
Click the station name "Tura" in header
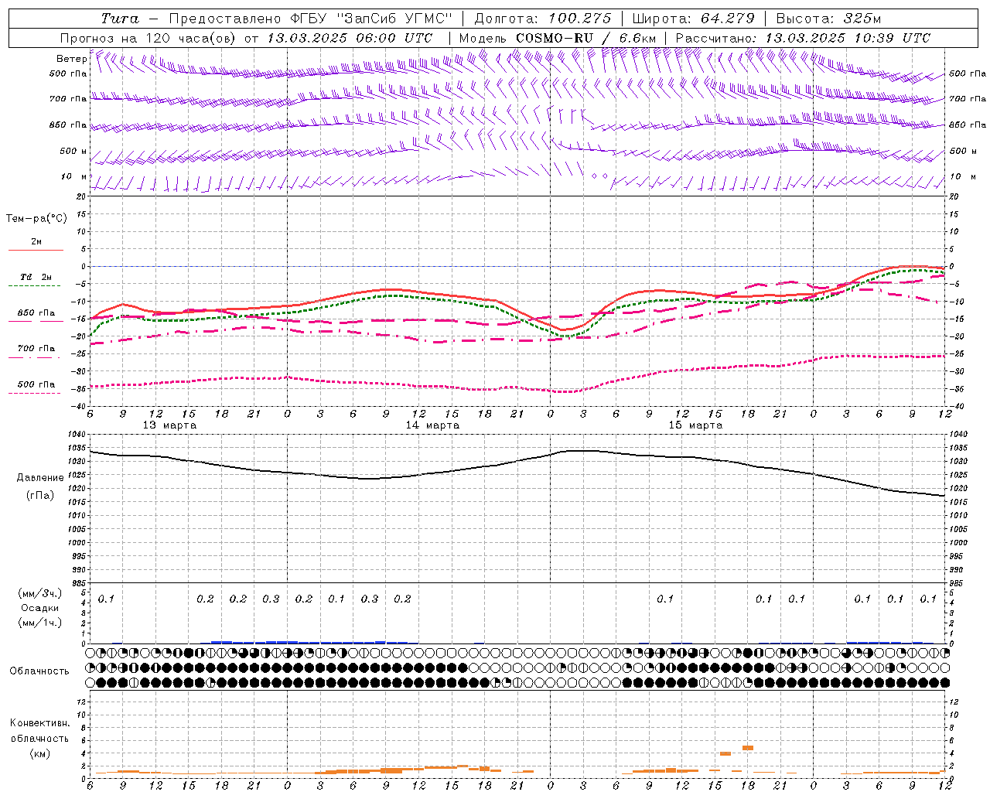coord(121,19)
